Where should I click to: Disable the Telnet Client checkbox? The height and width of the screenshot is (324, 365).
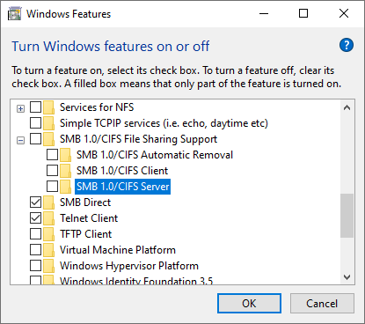[35, 218]
